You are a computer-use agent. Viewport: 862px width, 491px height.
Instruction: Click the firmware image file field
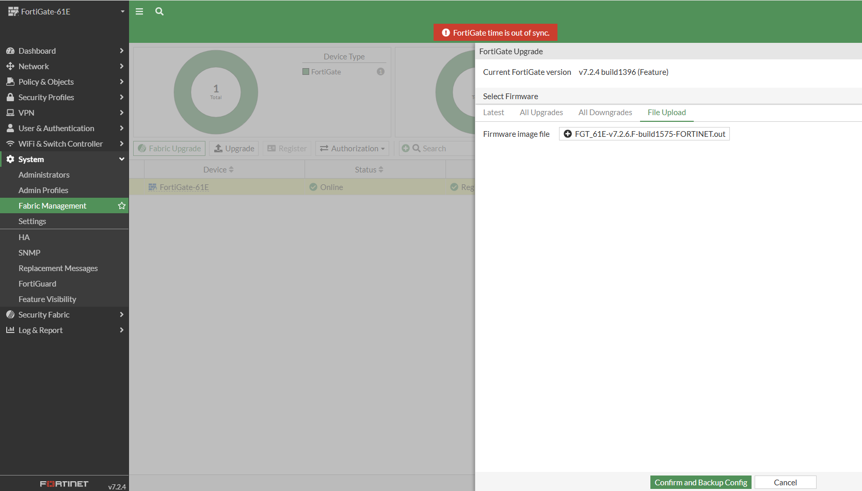(x=644, y=134)
